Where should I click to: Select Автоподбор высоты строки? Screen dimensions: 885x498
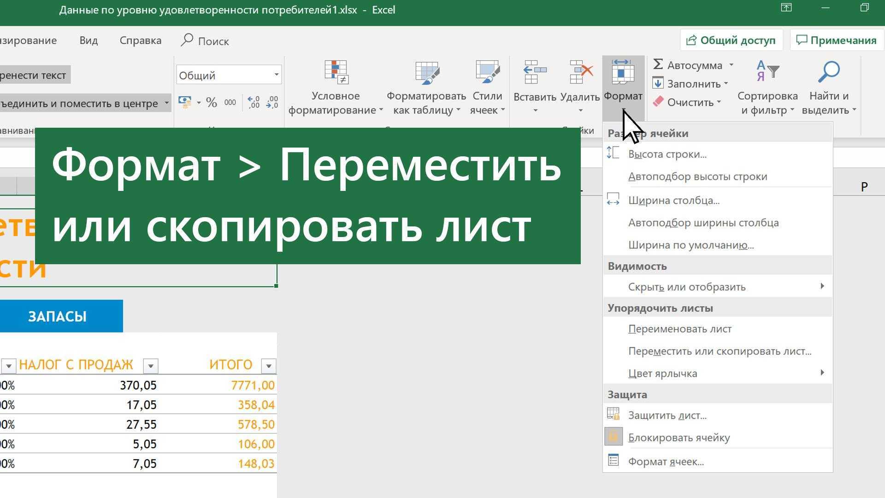[718, 176]
